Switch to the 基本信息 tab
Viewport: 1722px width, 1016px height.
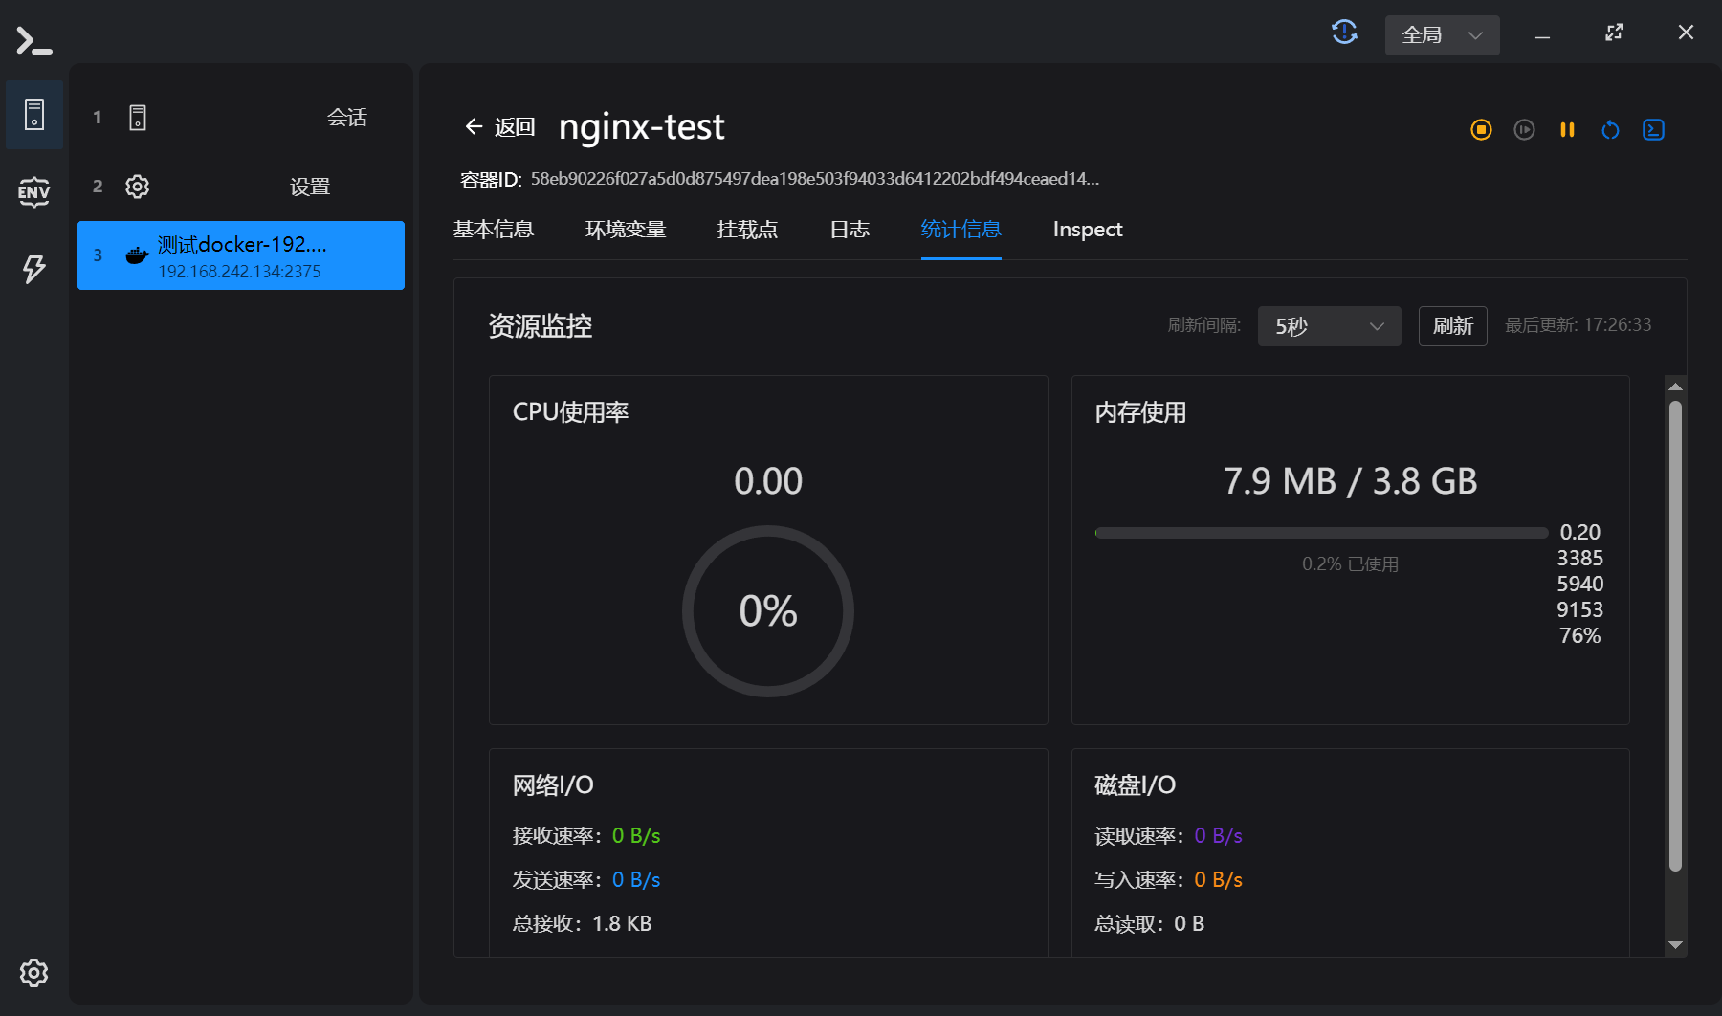click(494, 230)
